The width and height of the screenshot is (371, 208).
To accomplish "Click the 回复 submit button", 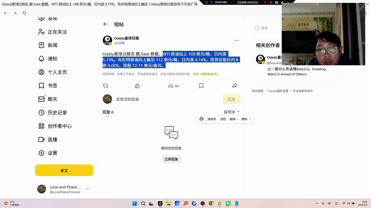I will point(231,99).
